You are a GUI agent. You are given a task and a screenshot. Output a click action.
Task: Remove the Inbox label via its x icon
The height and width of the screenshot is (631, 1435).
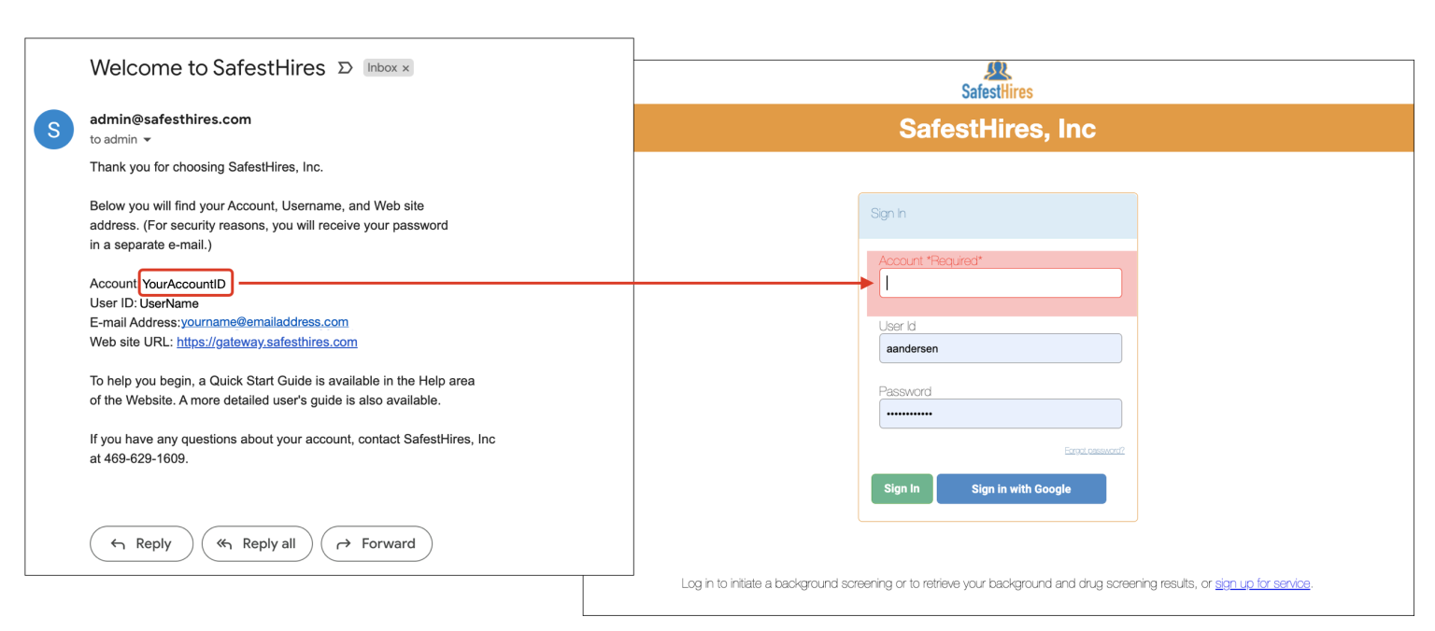[405, 67]
